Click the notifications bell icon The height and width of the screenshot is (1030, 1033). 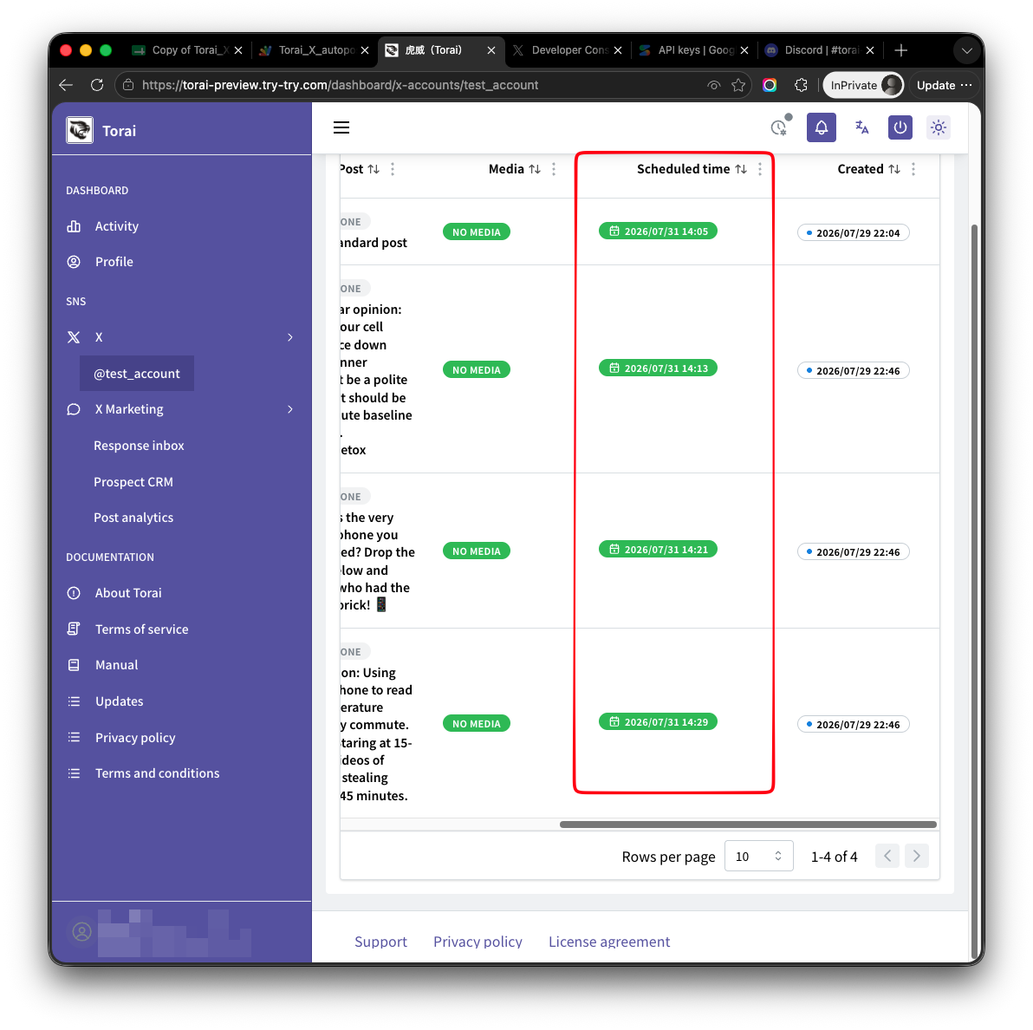[x=821, y=127]
